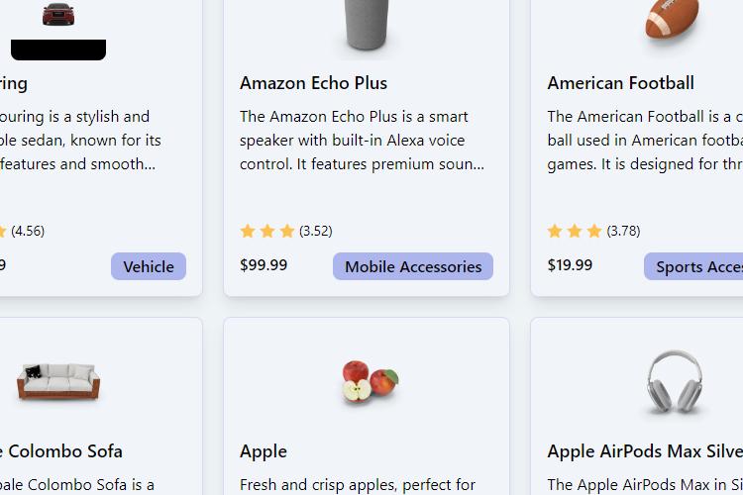Click the red car product image
The width and height of the screenshot is (743, 495).
[x=58, y=14]
